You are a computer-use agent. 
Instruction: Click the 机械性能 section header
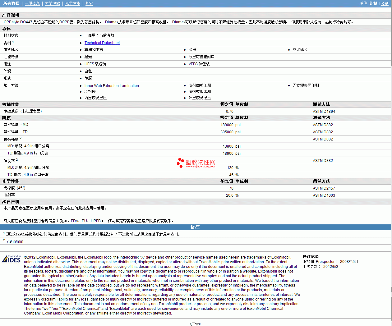[x=11, y=104]
